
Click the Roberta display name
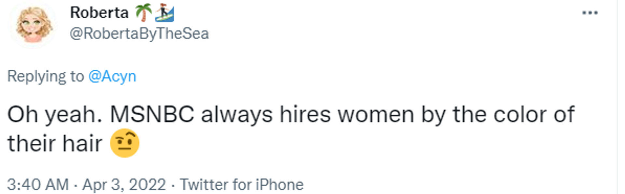tap(99, 13)
